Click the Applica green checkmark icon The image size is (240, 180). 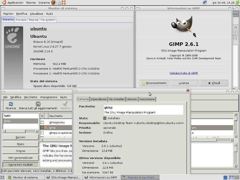coord(65,104)
